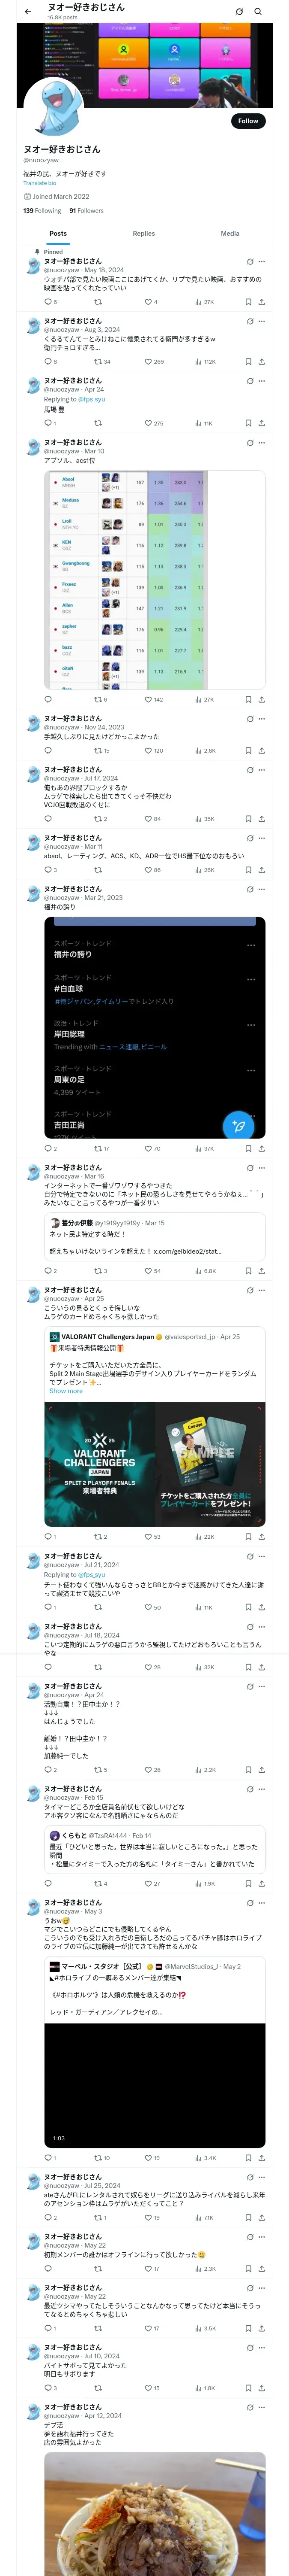Click the Grok icon in the header
Image resolution: width=289 pixels, height=2576 pixels.
(239, 11)
